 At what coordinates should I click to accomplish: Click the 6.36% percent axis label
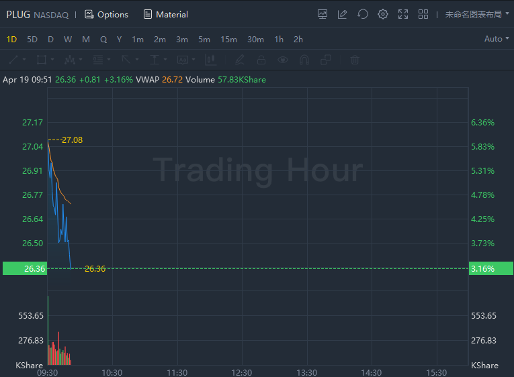(x=482, y=122)
